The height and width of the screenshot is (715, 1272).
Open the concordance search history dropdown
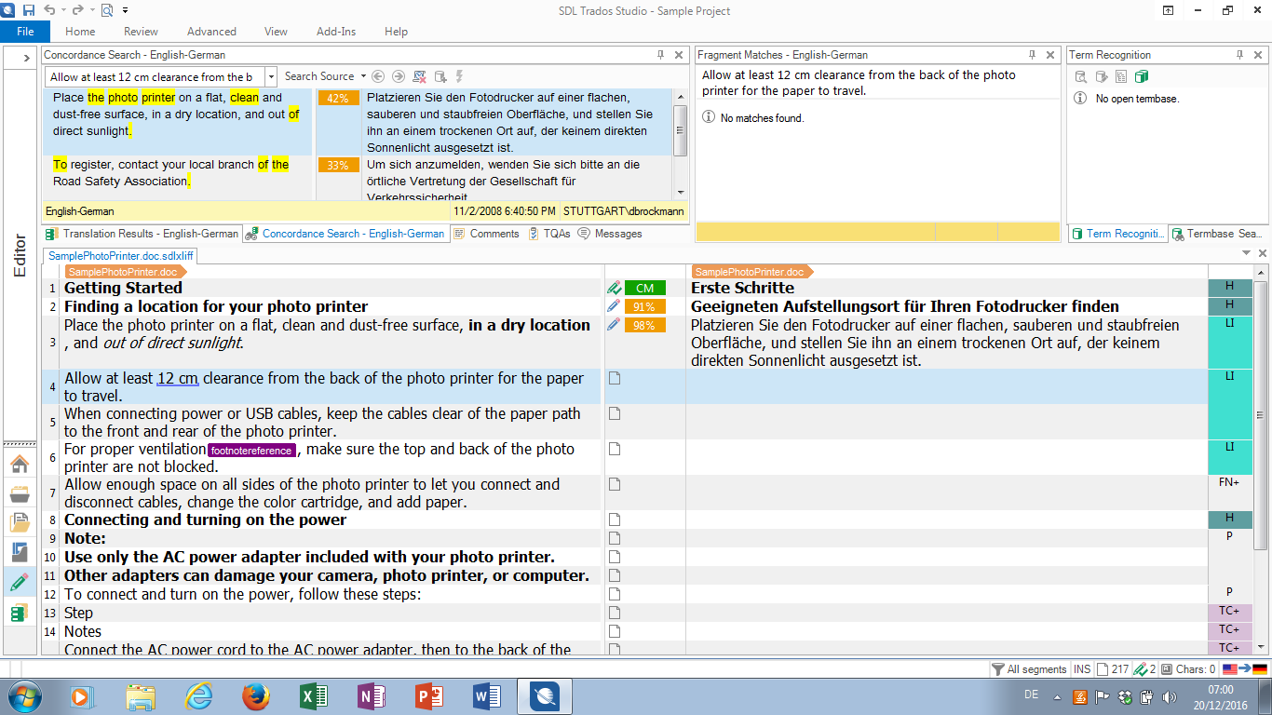(x=271, y=77)
